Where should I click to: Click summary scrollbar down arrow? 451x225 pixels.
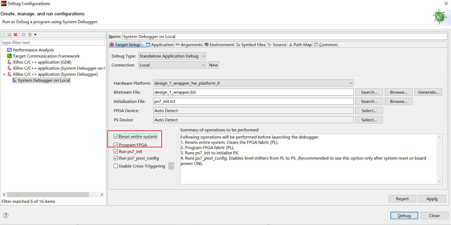439,181
